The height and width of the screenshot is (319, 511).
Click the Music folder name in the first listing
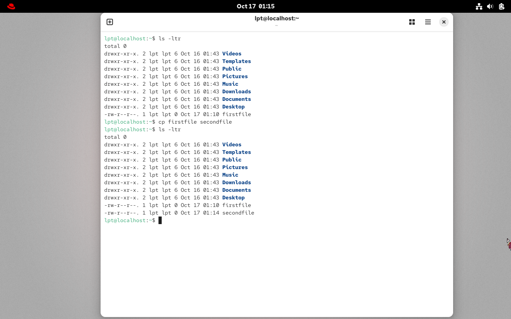(230, 84)
